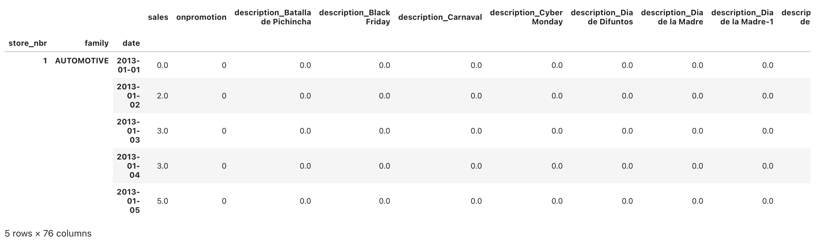The image size is (817, 243).
Task: Select the description_Dia de Difuntos header
Action: pyautogui.click(x=602, y=17)
